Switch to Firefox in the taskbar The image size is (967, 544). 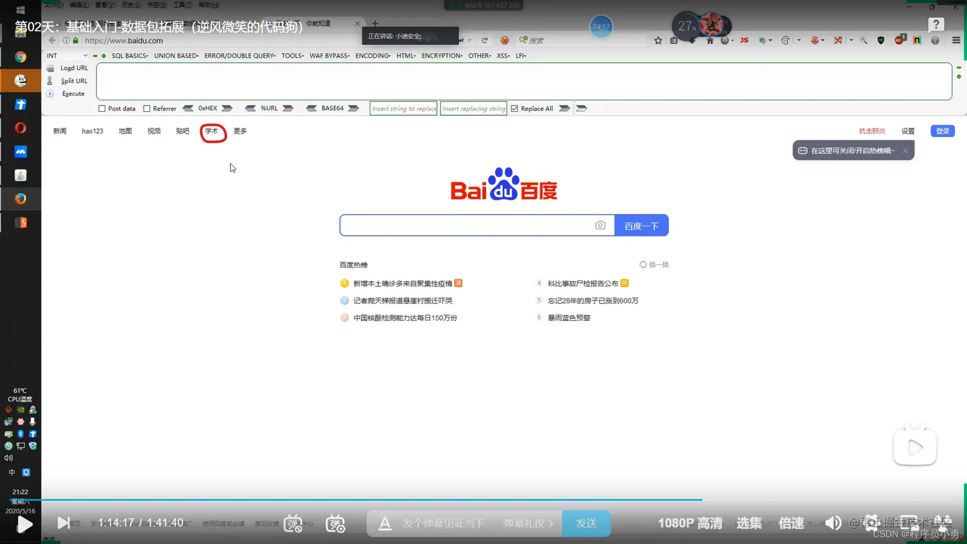[x=20, y=199]
